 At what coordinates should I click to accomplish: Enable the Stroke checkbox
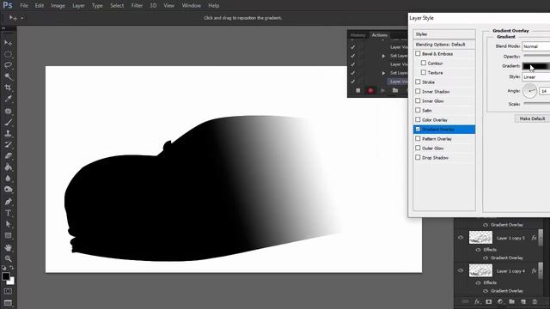point(418,82)
